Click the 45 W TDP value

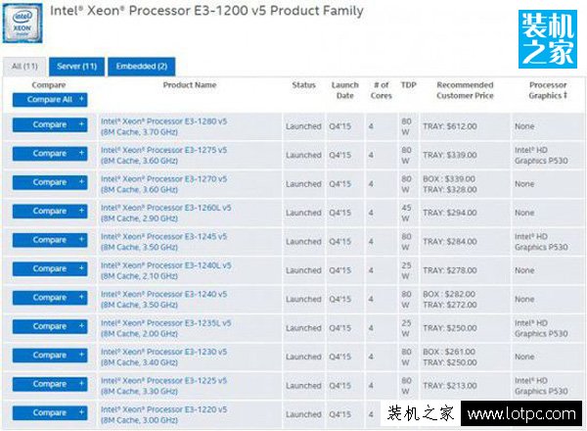point(406,213)
